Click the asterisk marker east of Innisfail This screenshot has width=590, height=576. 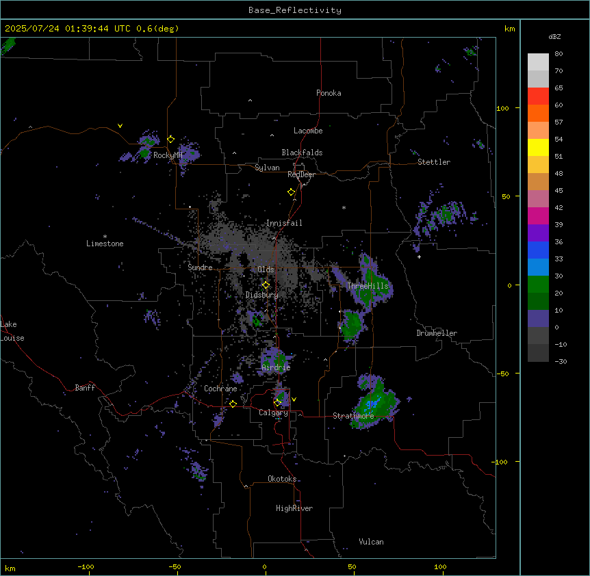(x=344, y=207)
